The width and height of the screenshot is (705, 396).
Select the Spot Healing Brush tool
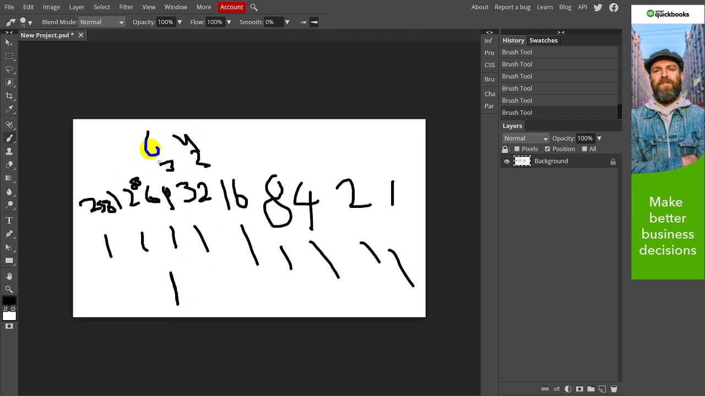[x=9, y=125]
